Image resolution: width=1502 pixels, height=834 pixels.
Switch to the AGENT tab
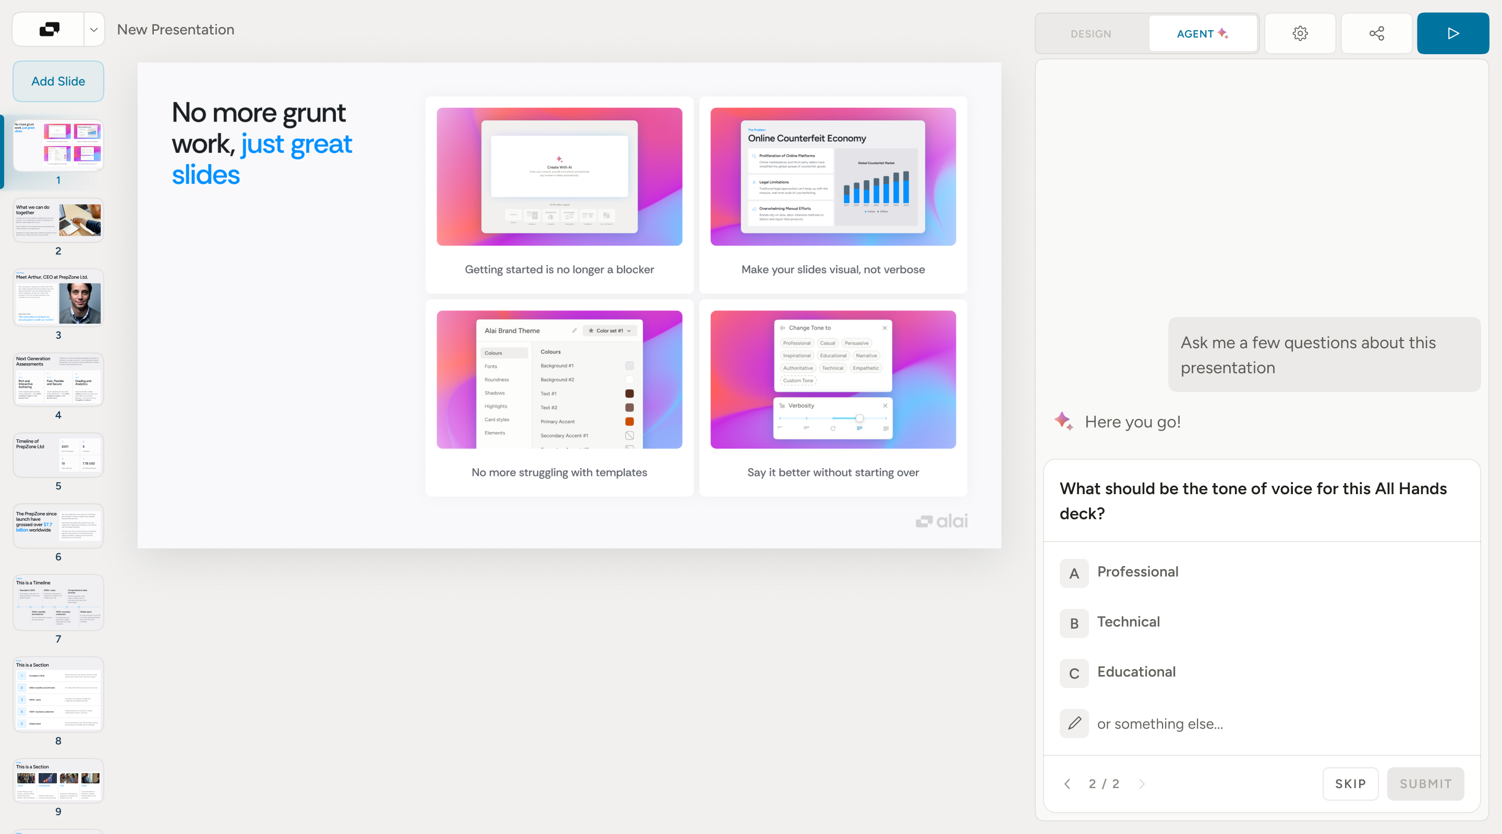tap(1202, 34)
